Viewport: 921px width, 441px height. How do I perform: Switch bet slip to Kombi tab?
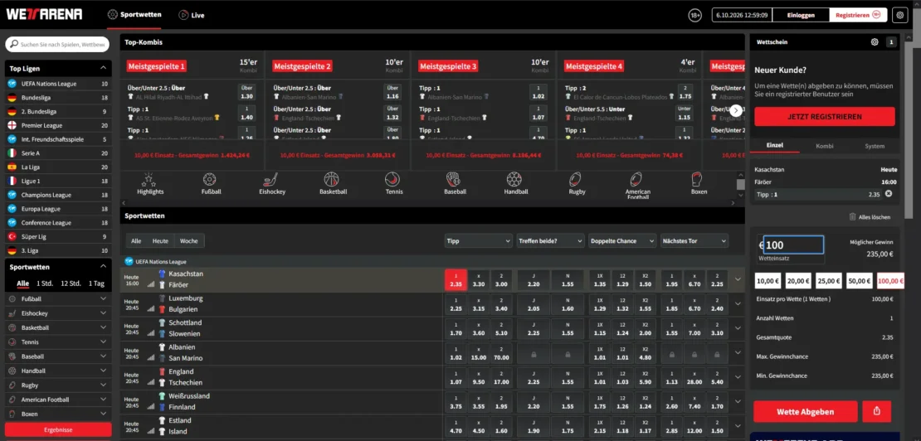pos(824,146)
